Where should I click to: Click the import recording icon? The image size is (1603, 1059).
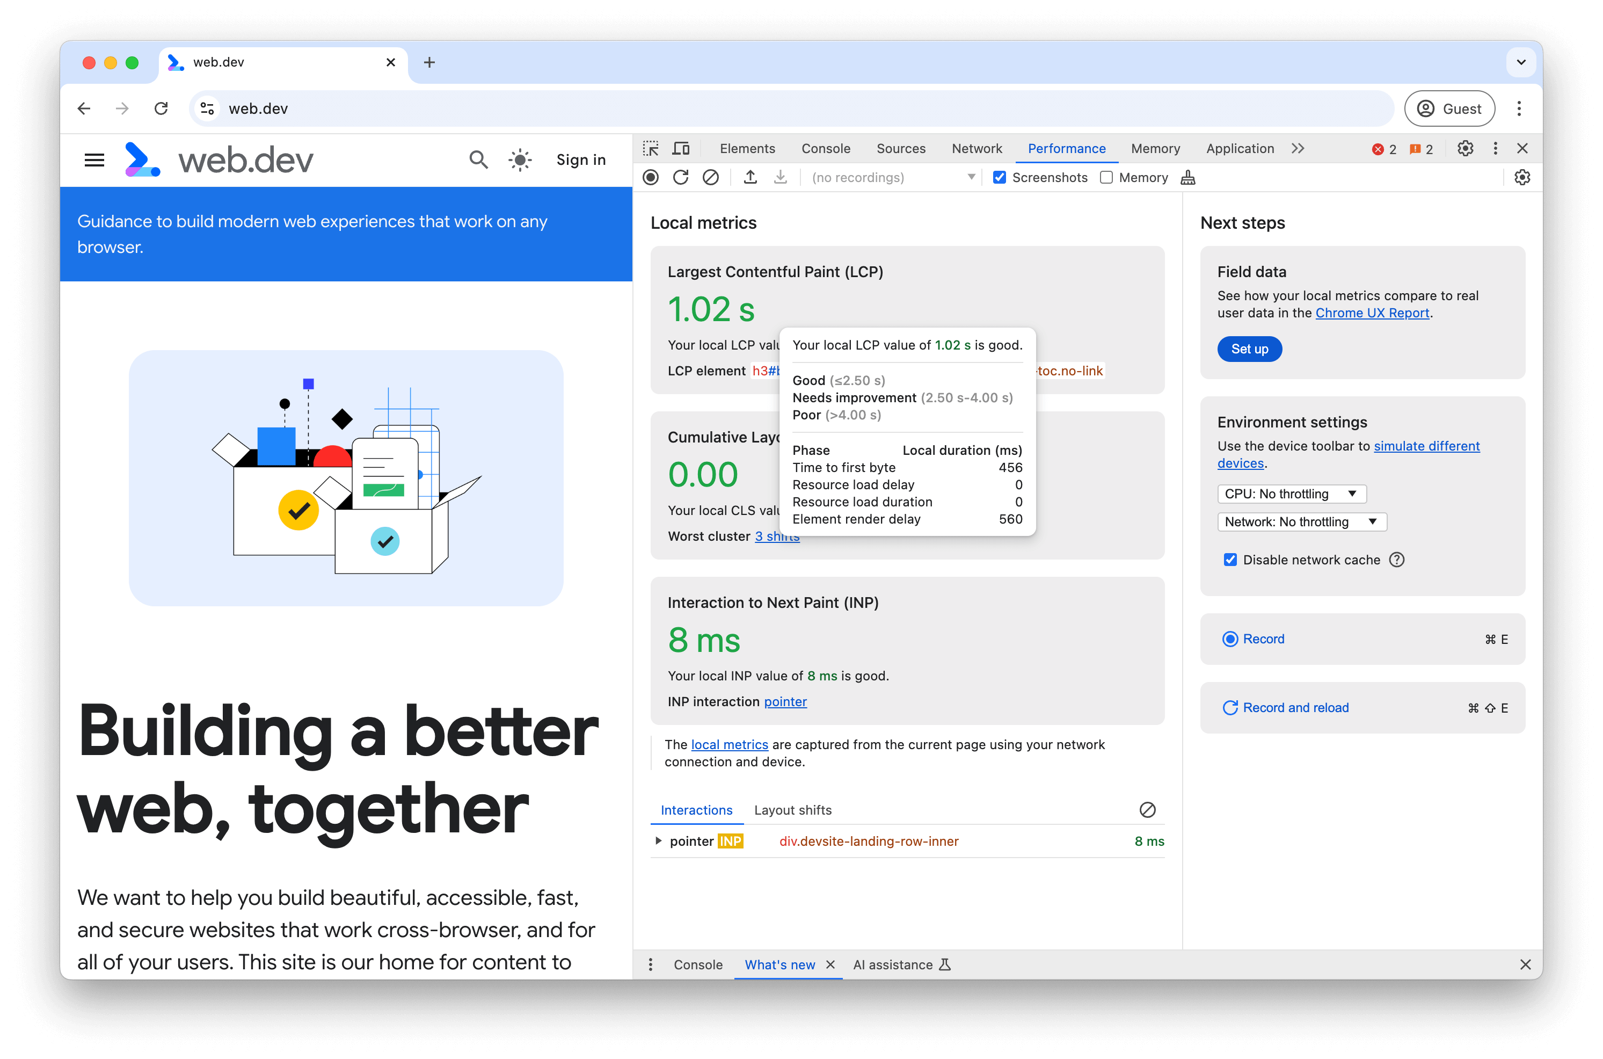[781, 177]
